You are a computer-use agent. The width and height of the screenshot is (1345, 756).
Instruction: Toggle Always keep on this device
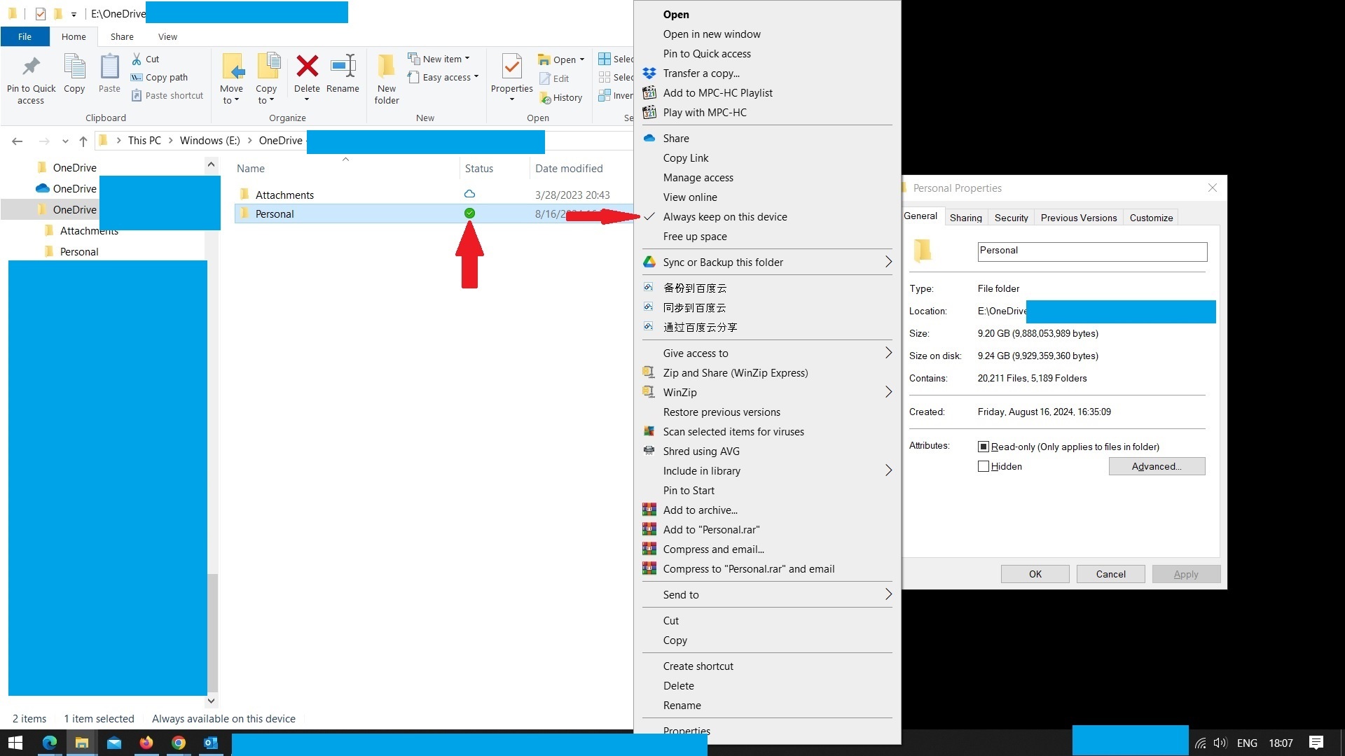click(725, 216)
